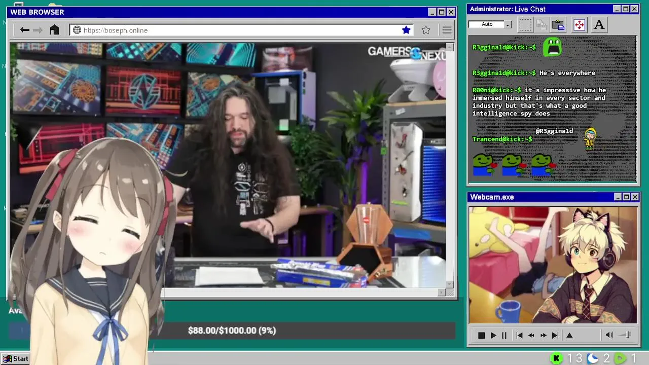Click the blue crescent icon in taskbar

point(593,359)
